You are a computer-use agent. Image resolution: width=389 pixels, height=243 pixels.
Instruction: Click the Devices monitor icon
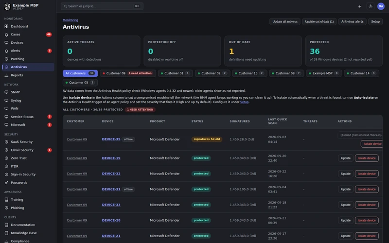pos(6,43)
